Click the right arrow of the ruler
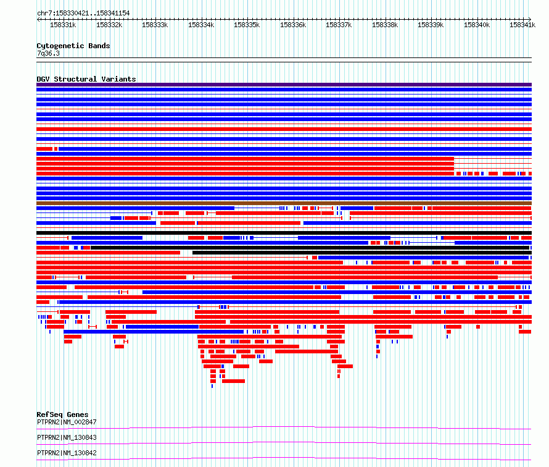This screenshot has height=467, width=549. click(530, 19)
